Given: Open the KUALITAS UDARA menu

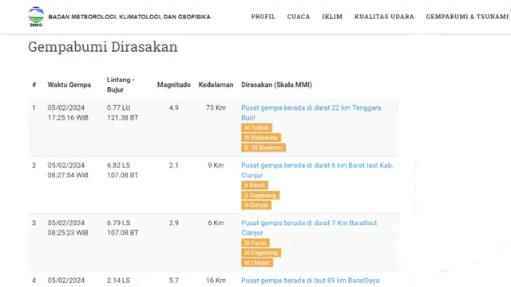Looking at the screenshot, I should pos(384,17).
